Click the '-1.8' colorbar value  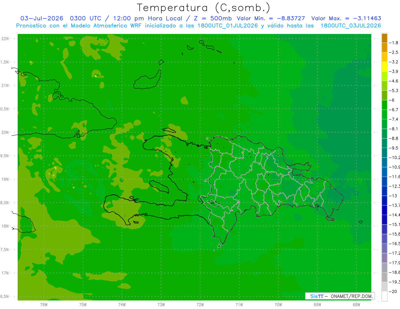point(394,43)
